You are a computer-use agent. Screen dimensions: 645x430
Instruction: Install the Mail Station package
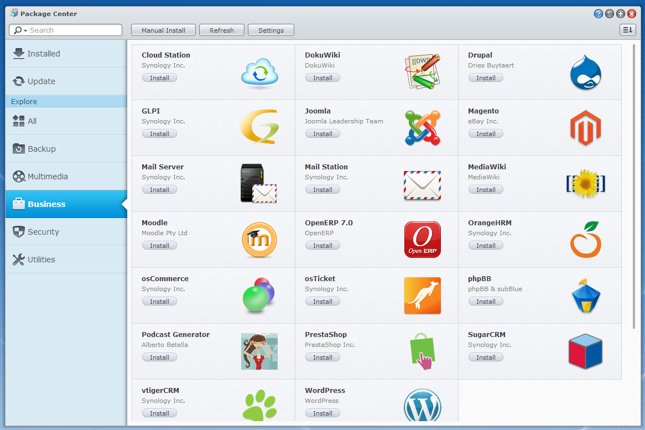[x=322, y=190]
